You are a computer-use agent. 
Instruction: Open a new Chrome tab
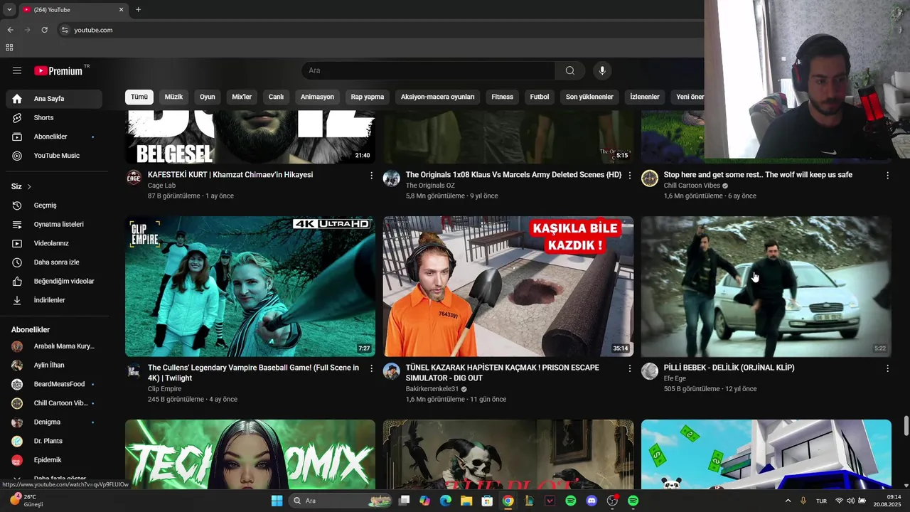(138, 10)
